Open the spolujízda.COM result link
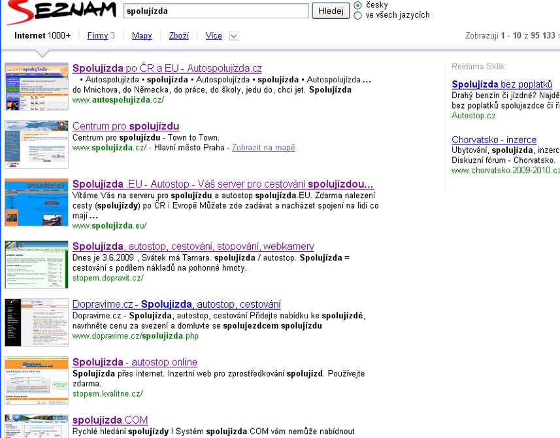 110,420
